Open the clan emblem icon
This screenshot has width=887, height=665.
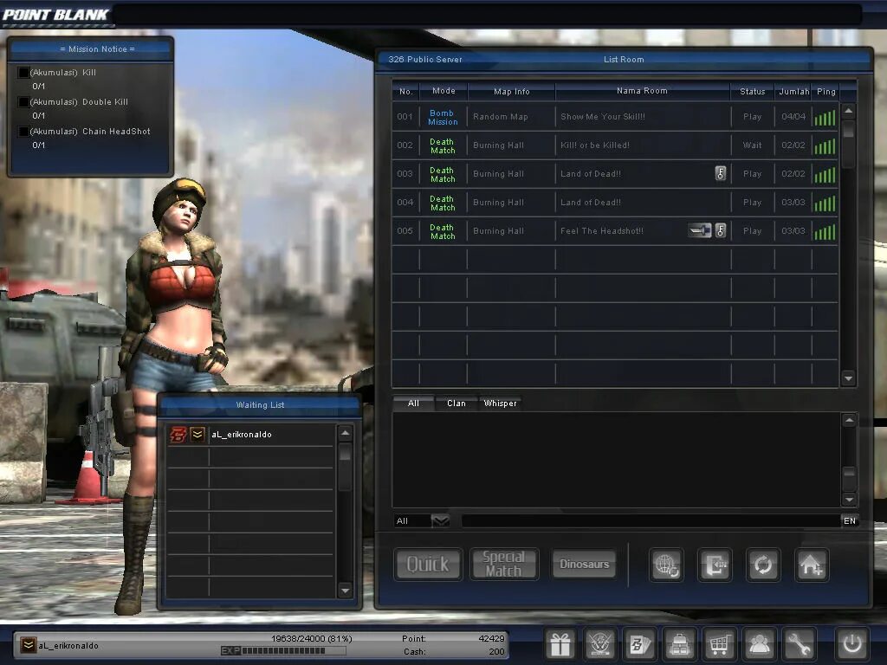click(599, 643)
